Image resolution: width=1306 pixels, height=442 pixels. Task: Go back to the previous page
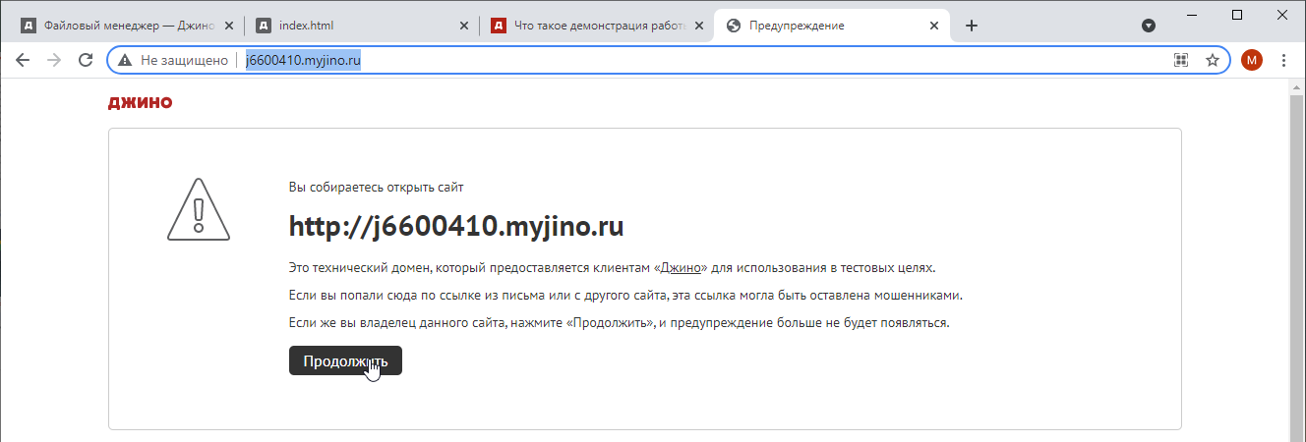click(x=23, y=60)
